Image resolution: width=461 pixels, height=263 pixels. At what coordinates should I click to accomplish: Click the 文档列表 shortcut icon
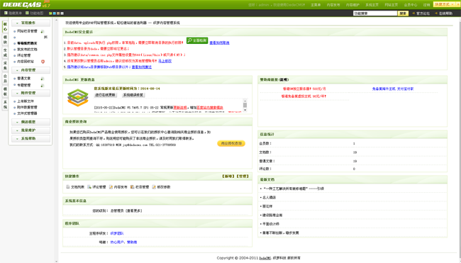(x=68, y=187)
